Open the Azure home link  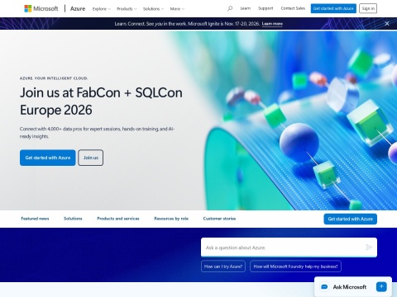pos(78,8)
